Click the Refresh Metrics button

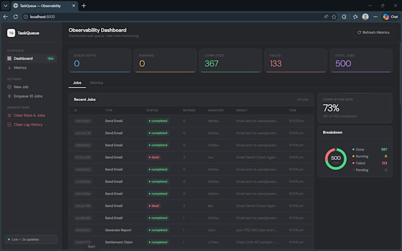(x=373, y=32)
